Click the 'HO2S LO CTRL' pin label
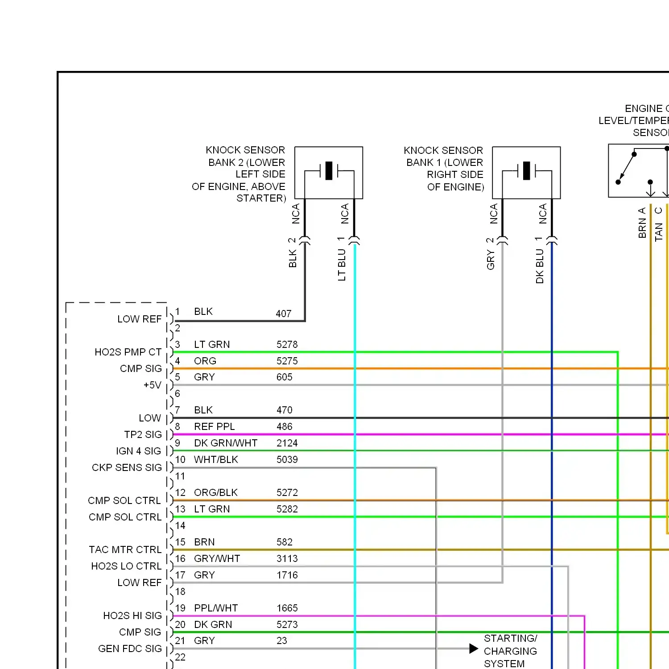The height and width of the screenshot is (669, 669). (x=126, y=566)
